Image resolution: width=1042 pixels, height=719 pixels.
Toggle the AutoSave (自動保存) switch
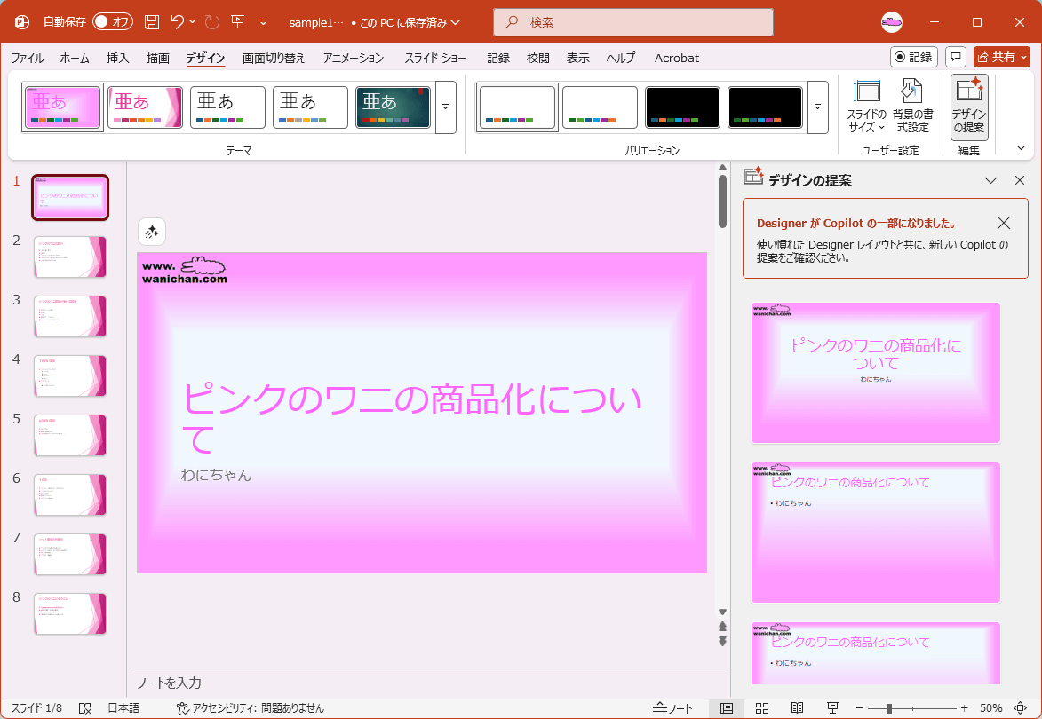point(112,21)
